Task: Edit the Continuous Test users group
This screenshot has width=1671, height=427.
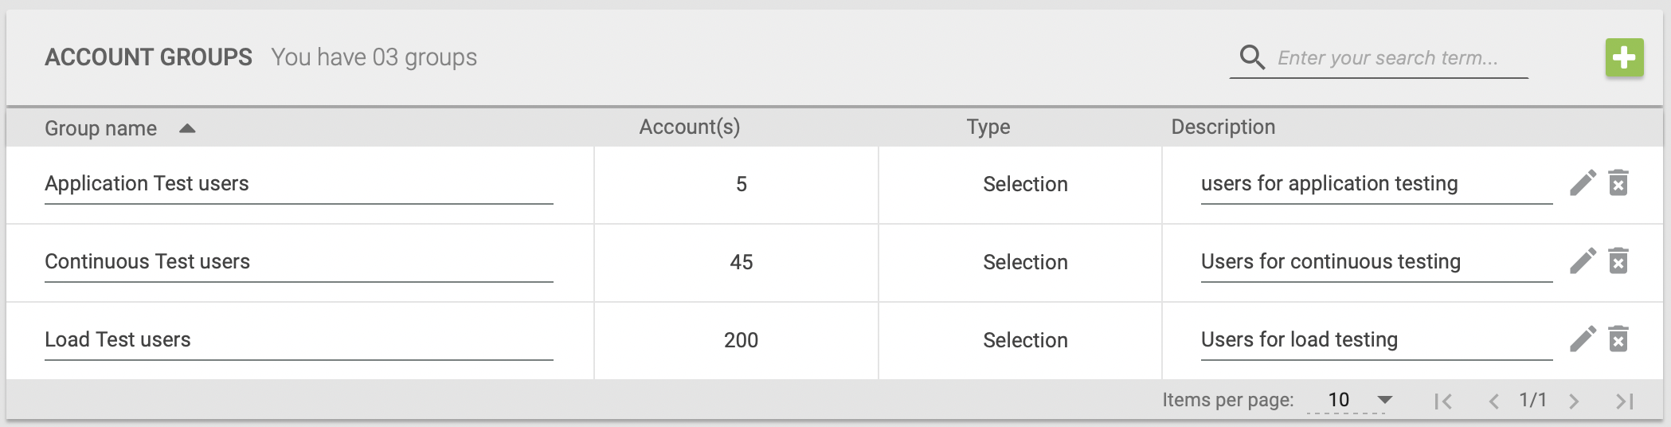Action: [x=1583, y=261]
